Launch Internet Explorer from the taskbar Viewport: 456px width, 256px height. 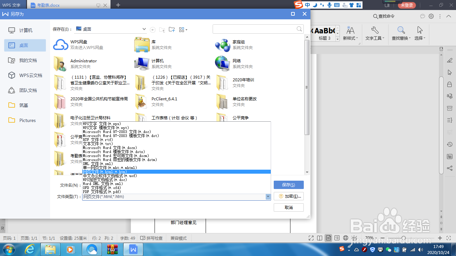30,249
